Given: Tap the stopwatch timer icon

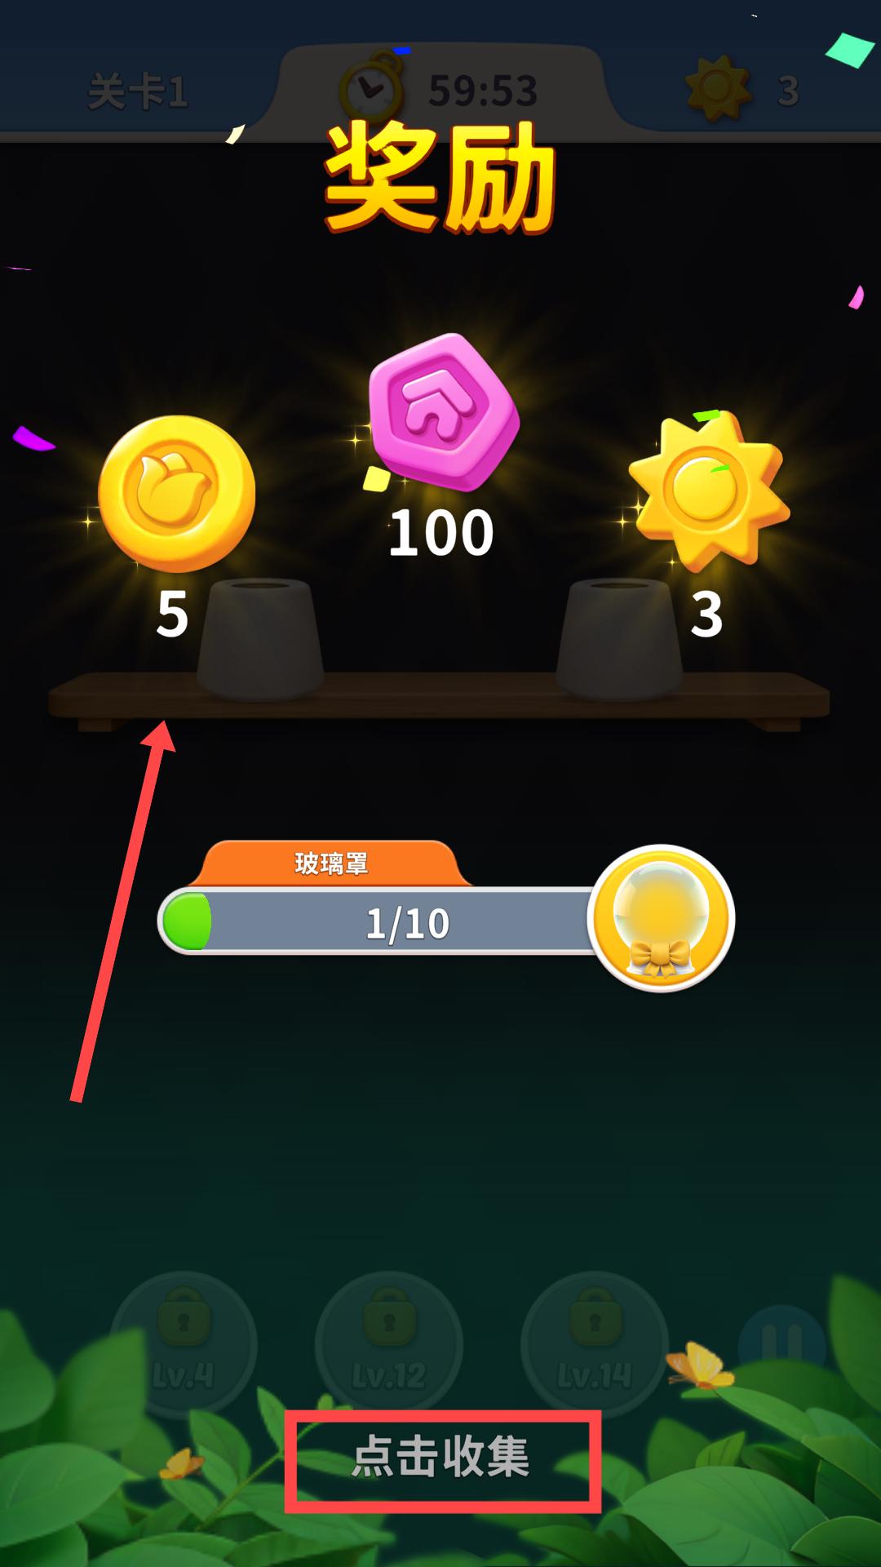Looking at the screenshot, I should pos(372,87).
